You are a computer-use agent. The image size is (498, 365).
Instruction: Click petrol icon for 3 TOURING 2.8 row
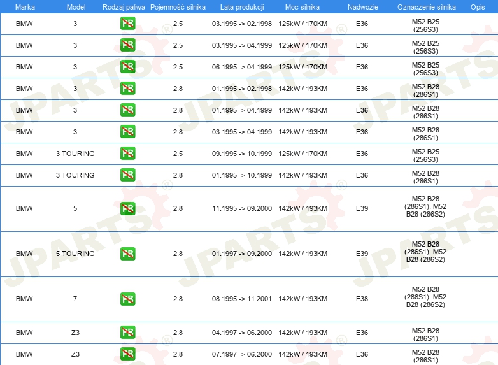pyautogui.click(x=127, y=175)
